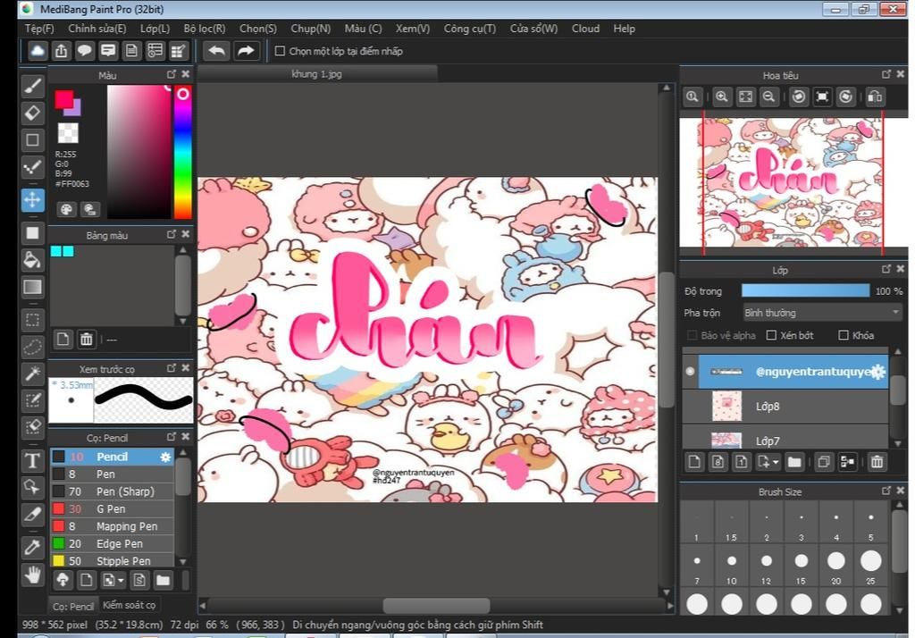Image resolution: width=915 pixels, height=638 pixels.
Task: Open Pencil brush settings gear
Action: pyautogui.click(x=165, y=457)
